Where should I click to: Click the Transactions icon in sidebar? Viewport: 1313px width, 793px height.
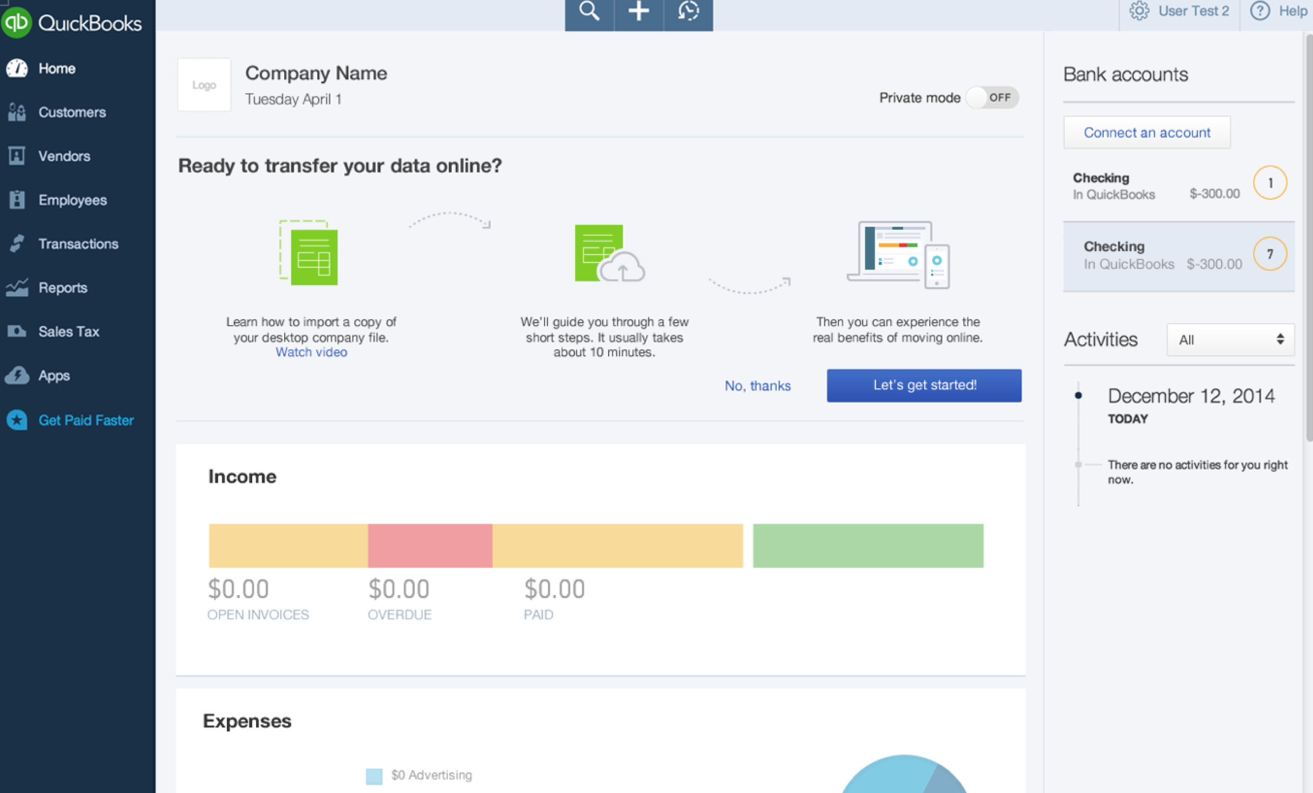pyautogui.click(x=17, y=243)
